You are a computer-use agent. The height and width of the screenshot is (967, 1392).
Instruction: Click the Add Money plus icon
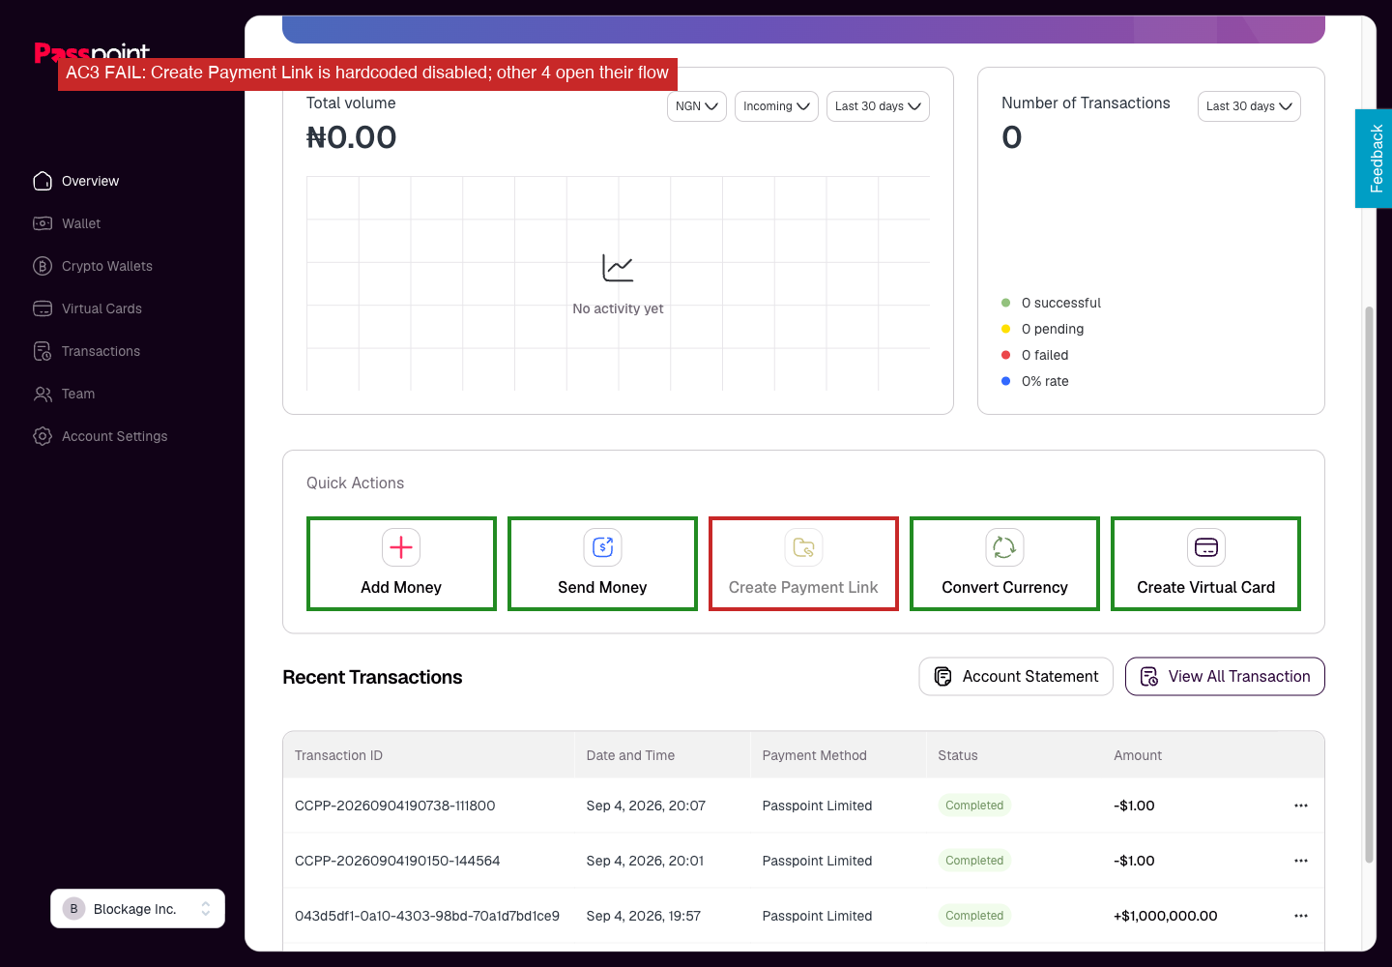click(x=401, y=547)
